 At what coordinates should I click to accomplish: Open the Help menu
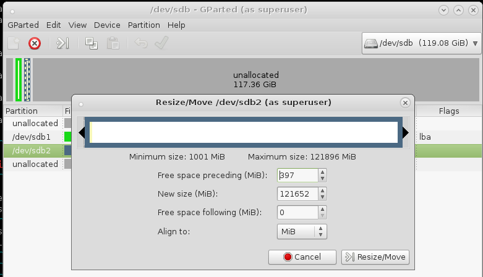(x=176, y=25)
